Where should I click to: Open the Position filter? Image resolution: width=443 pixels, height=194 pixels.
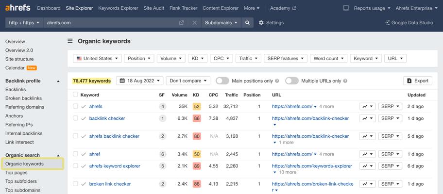point(139,58)
